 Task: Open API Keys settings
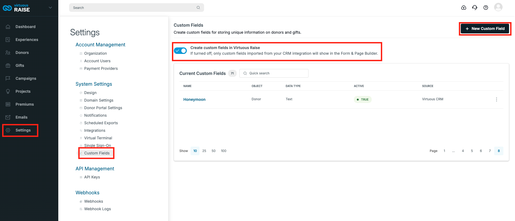[92, 177]
